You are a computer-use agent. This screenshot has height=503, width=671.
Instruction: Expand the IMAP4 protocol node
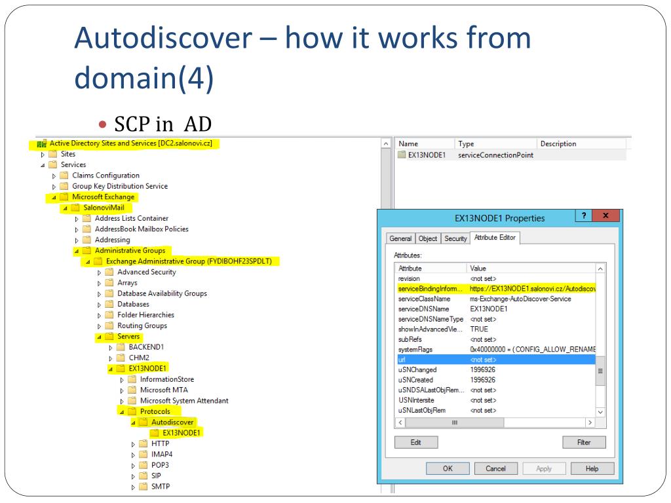pyautogui.click(x=133, y=455)
